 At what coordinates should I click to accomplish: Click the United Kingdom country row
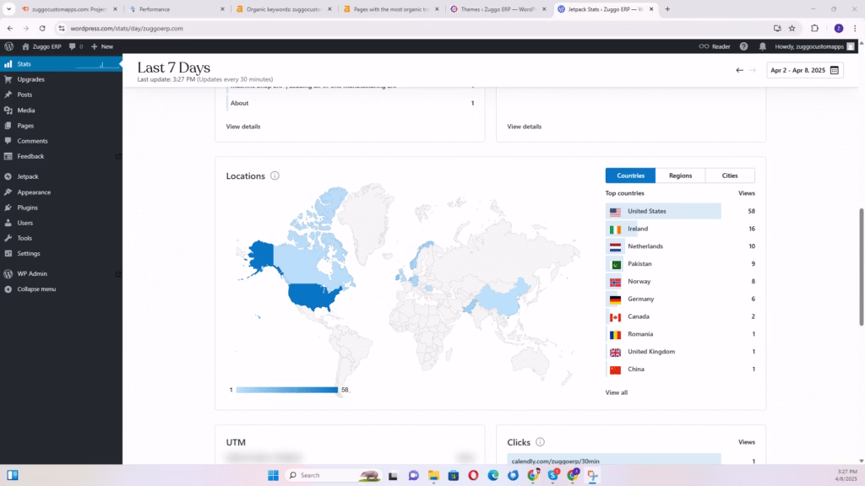pyautogui.click(x=680, y=352)
